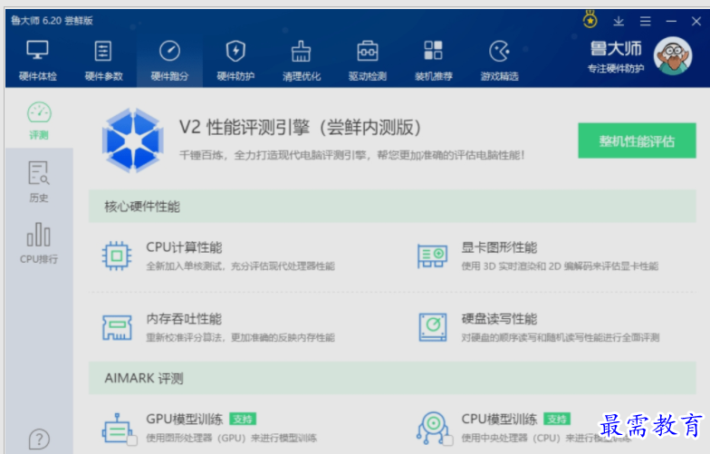
Task: Click the help question mark icon
Action: (x=39, y=439)
